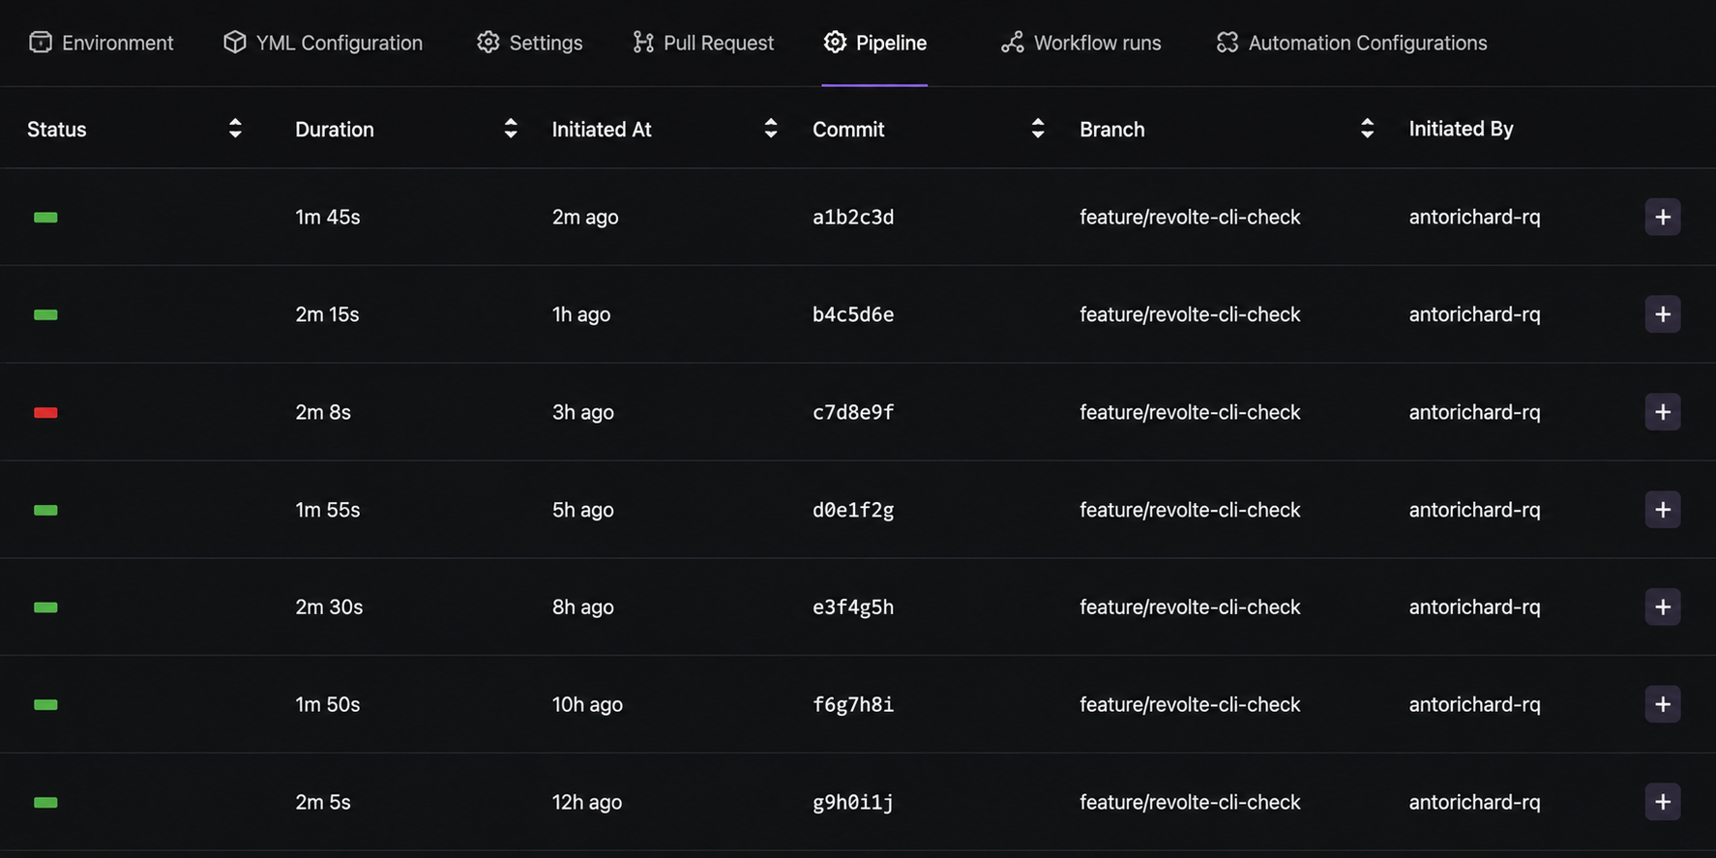Expand row for commit b4c5d6e
The width and height of the screenshot is (1716, 858).
(1663, 314)
